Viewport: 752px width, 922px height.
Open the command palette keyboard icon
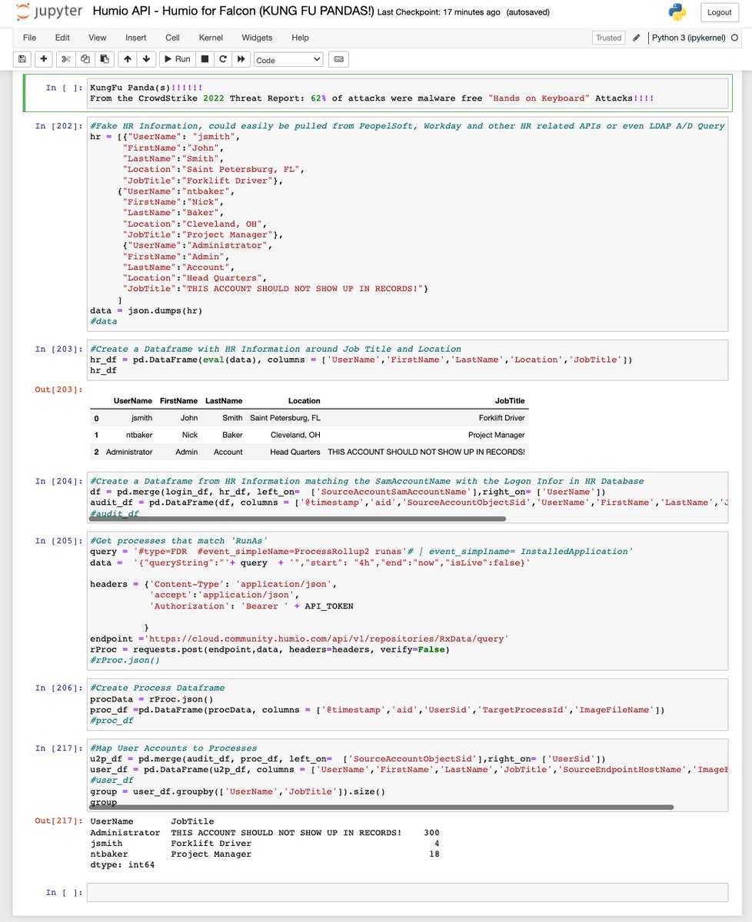coord(338,59)
